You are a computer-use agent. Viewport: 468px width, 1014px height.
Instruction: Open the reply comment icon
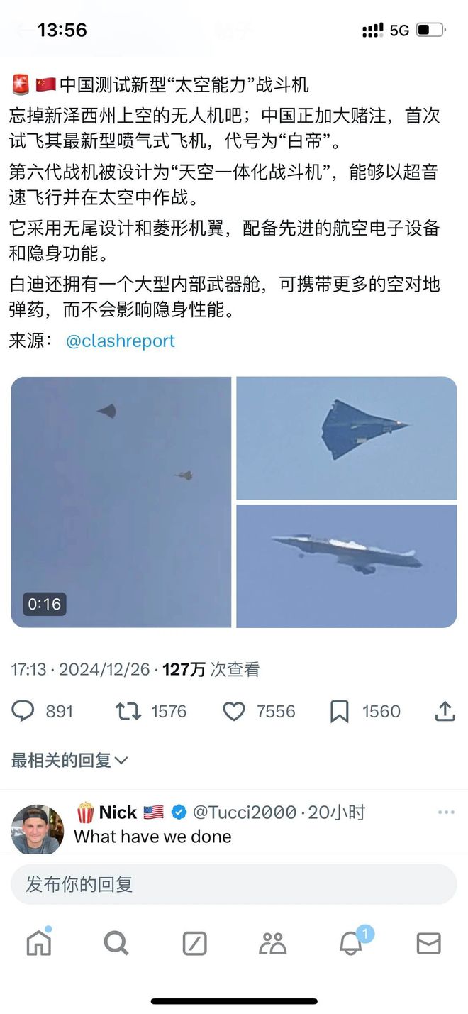coord(23,711)
